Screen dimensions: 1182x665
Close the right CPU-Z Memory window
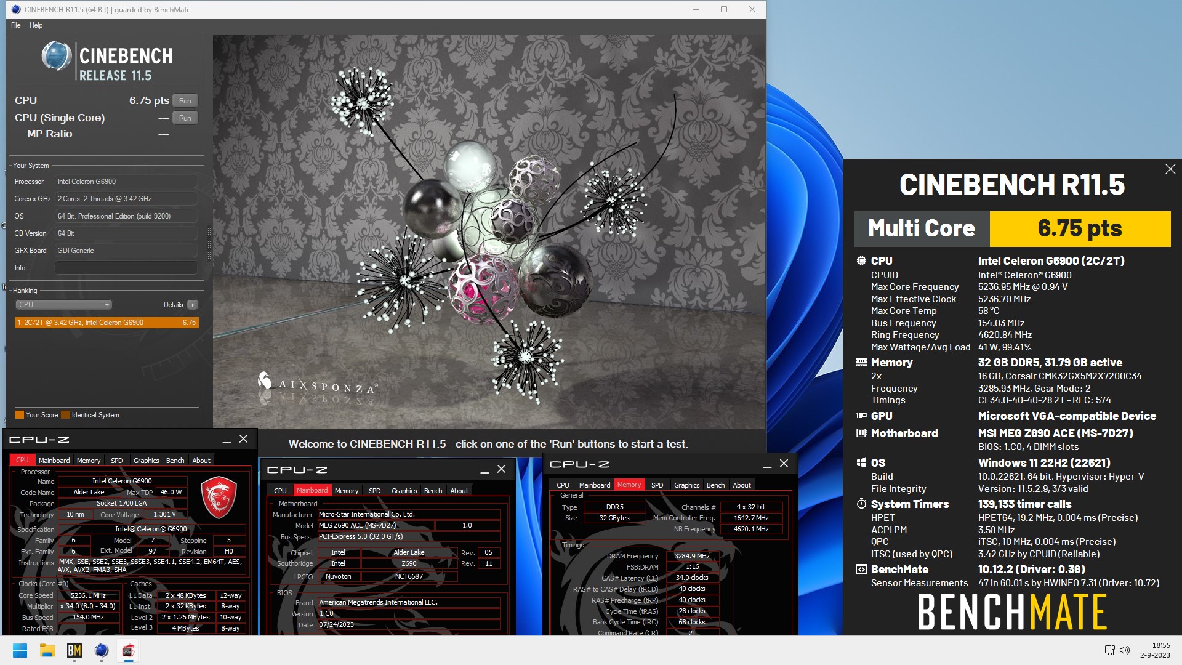[784, 464]
